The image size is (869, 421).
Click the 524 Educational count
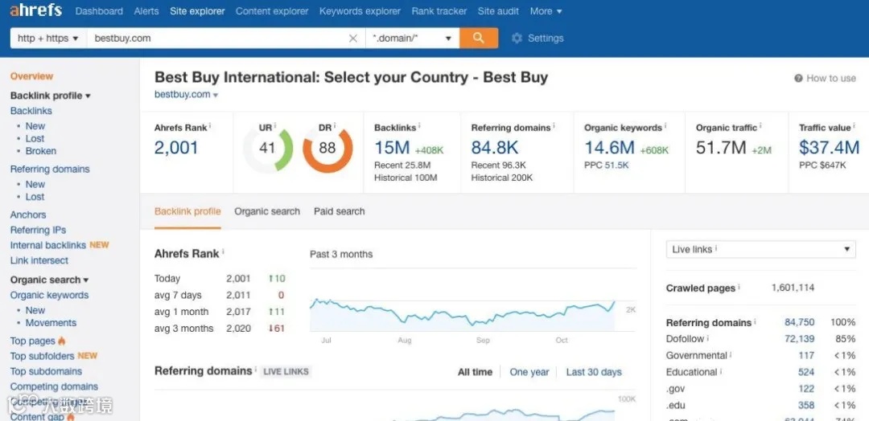pyautogui.click(x=806, y=372)
